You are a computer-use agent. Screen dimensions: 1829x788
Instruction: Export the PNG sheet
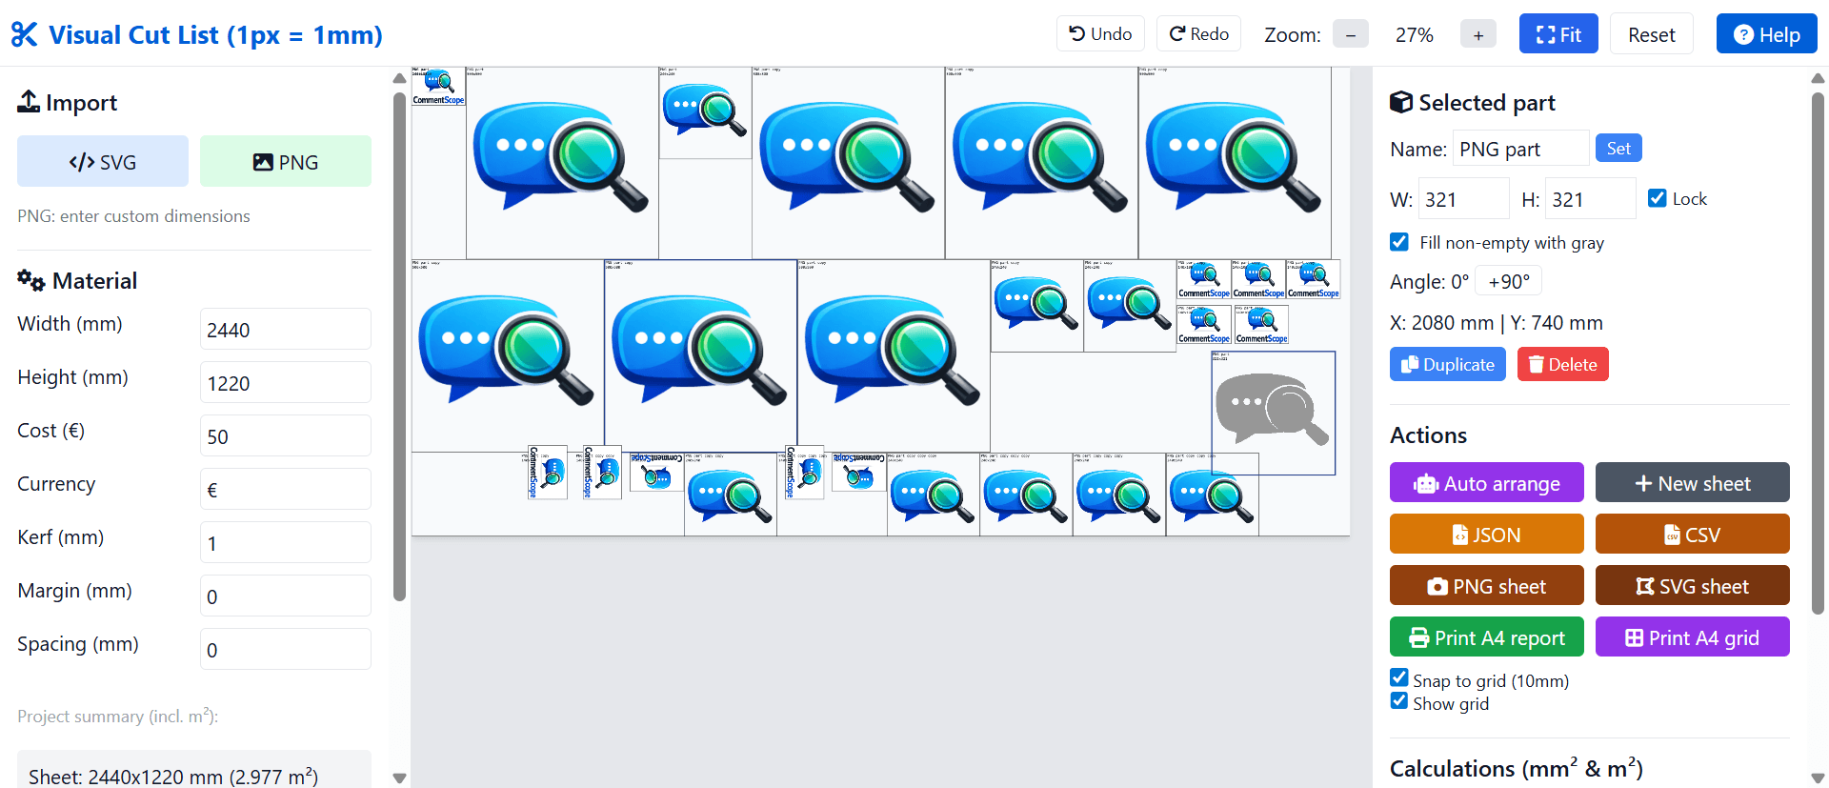1487,586
